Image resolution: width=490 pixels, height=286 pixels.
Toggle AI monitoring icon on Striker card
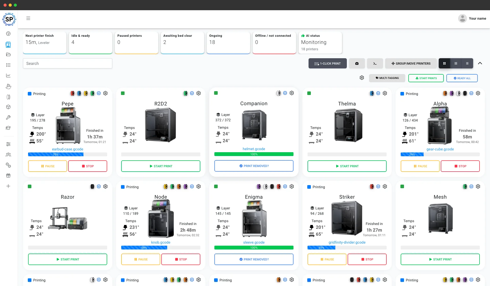tap(378, 187)
